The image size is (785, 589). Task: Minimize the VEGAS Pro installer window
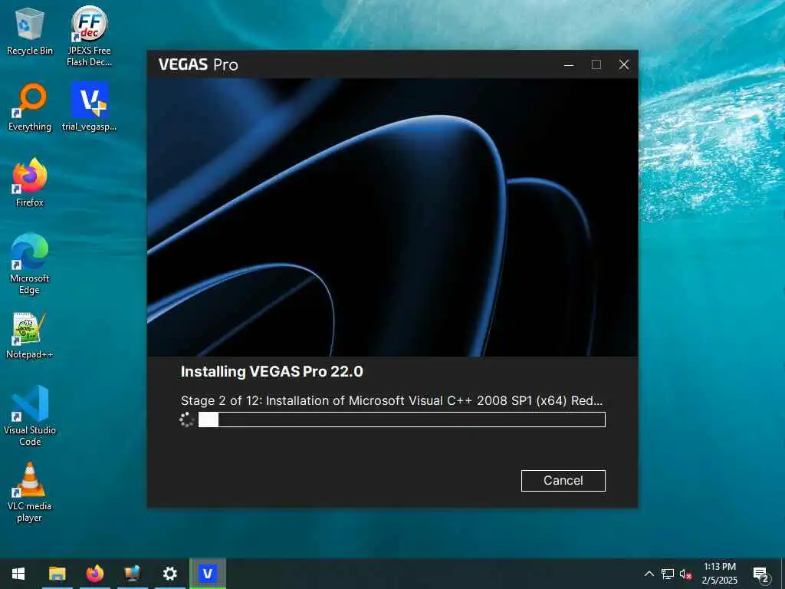click(x=569, y=64)
